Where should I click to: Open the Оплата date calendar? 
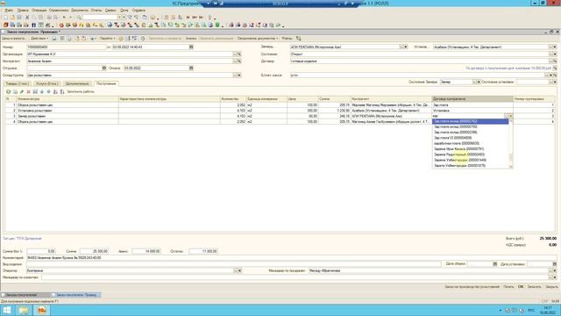(x=191, y=68)
